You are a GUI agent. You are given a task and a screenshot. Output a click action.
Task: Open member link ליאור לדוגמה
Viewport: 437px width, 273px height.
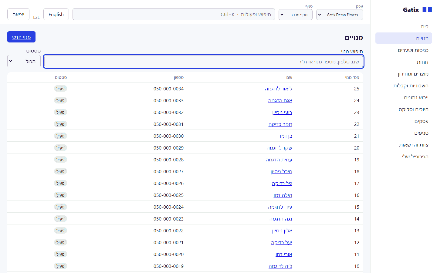coord(278,89)
